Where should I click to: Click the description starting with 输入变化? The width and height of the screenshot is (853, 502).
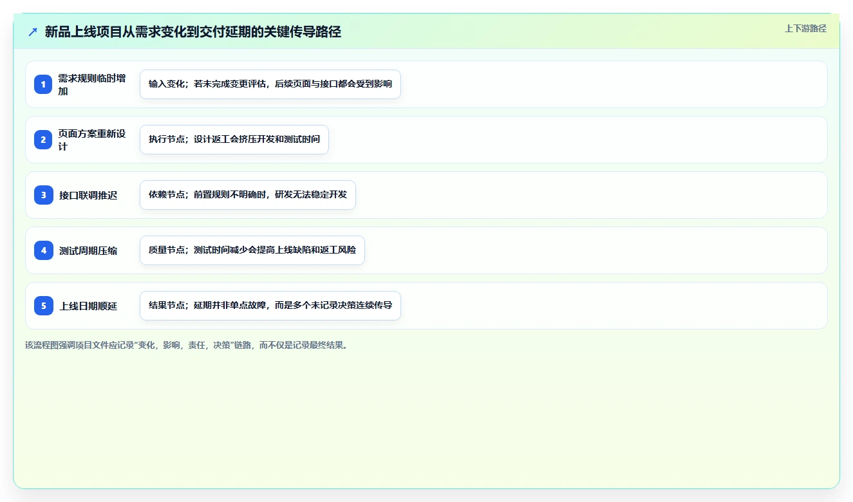tap(270, 84)
